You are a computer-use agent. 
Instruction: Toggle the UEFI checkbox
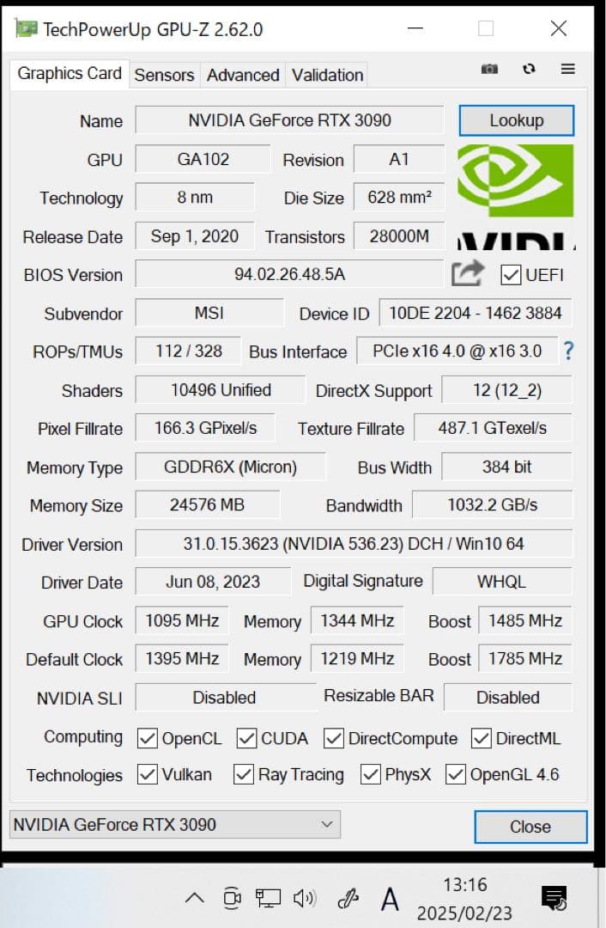click(510, 275)
